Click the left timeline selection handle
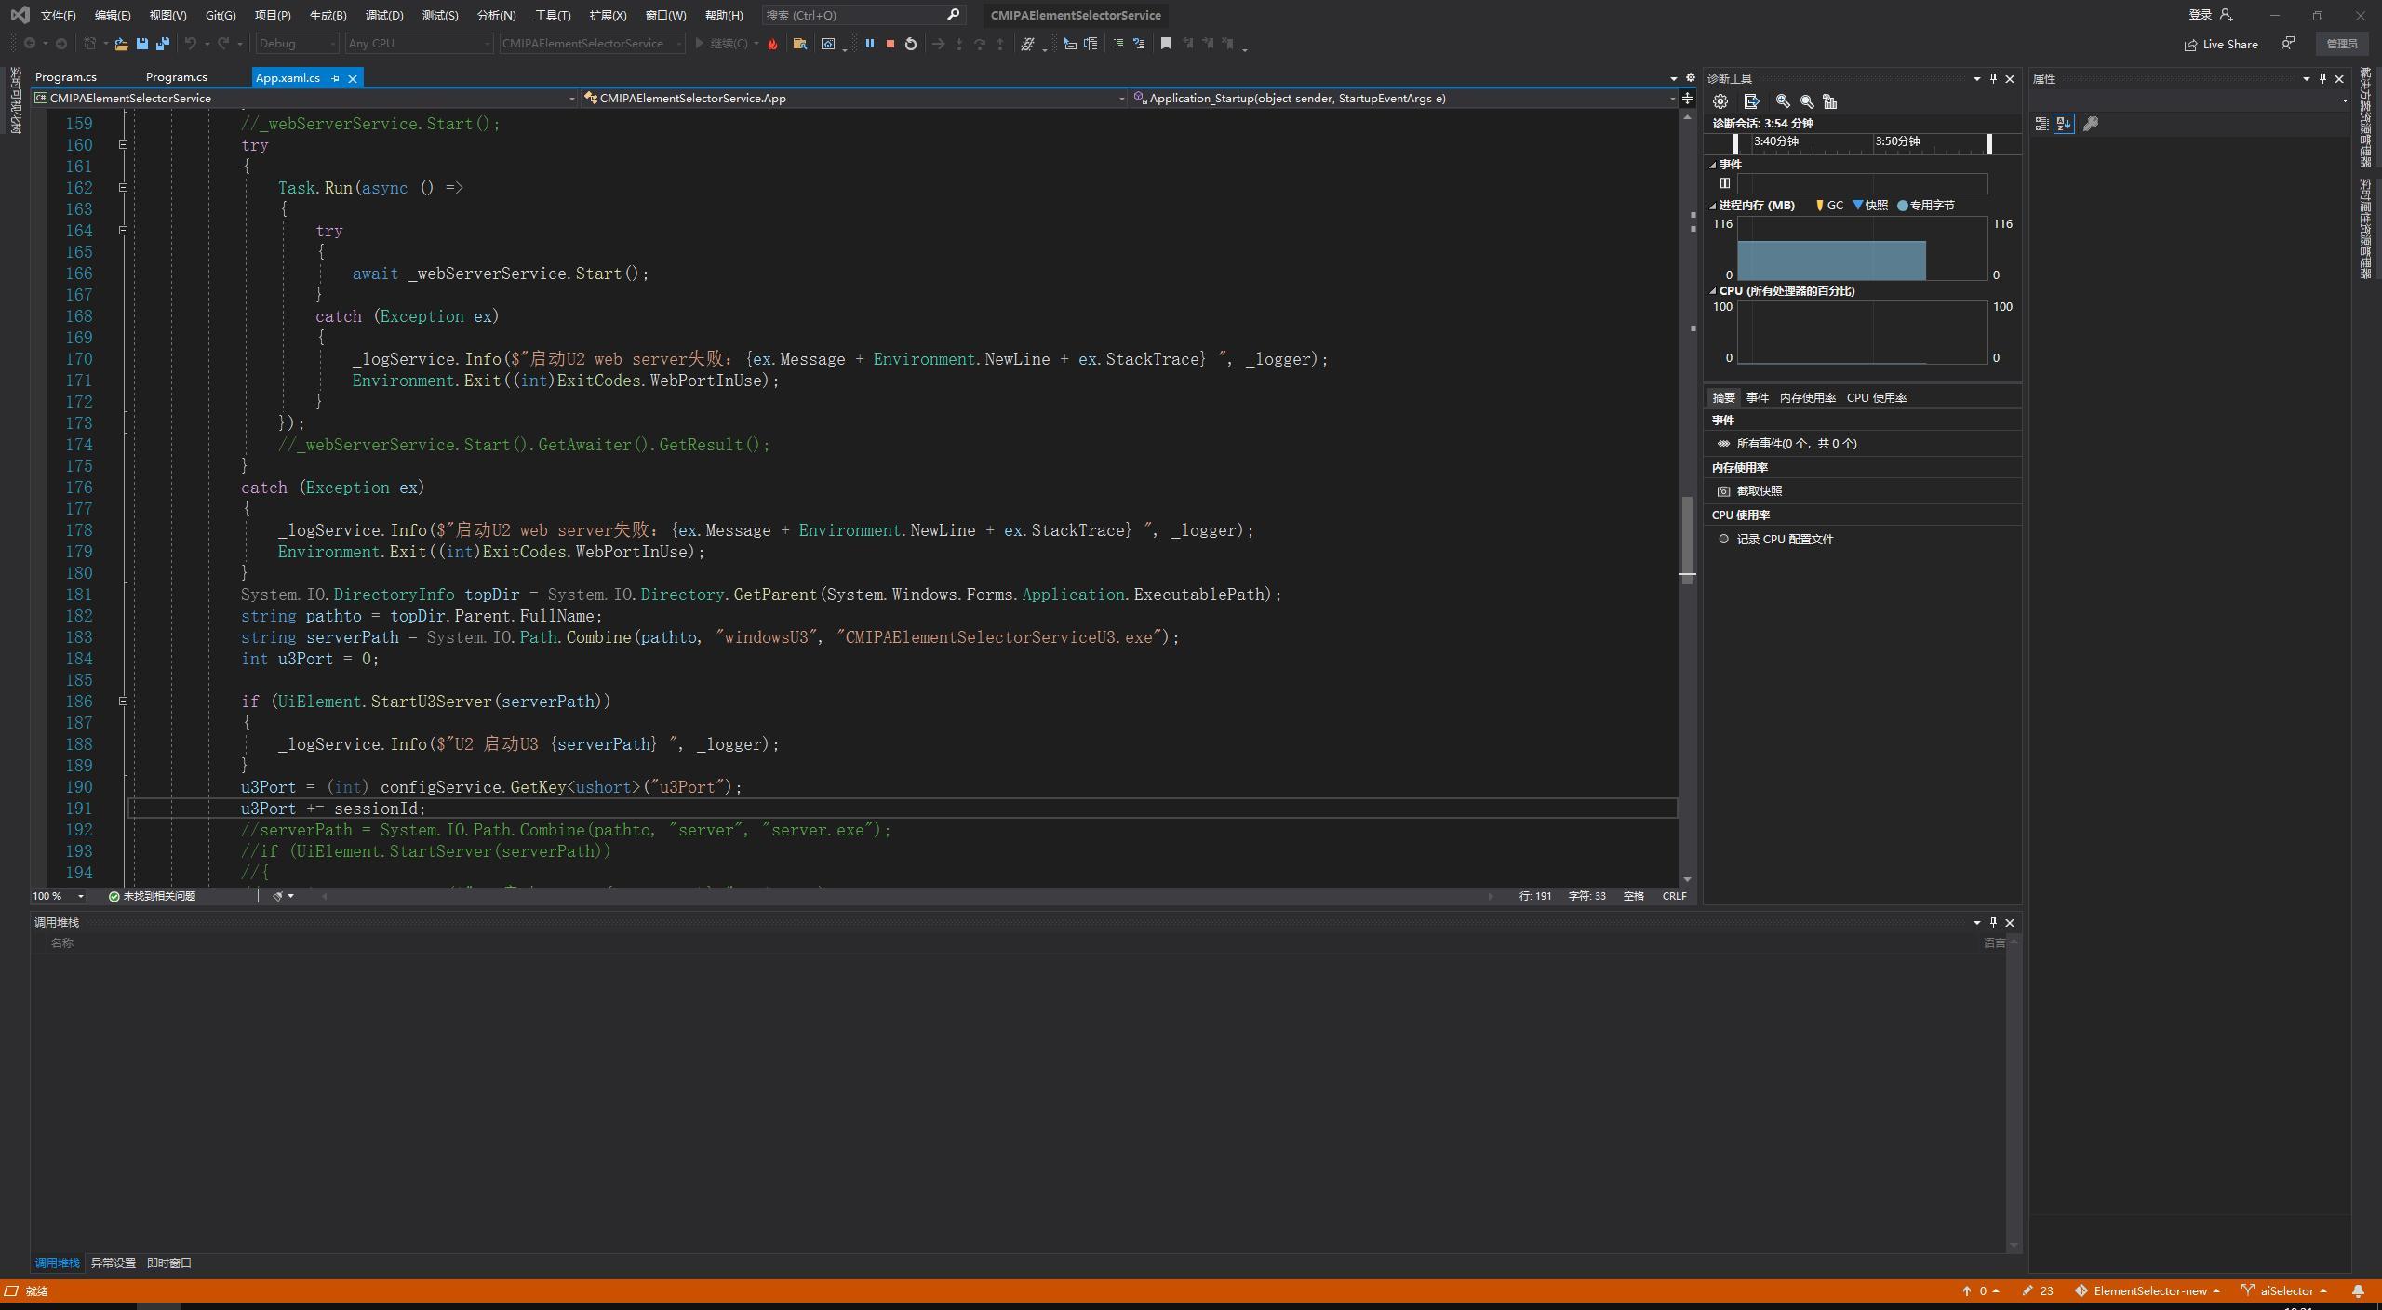 click(1735, 143)
